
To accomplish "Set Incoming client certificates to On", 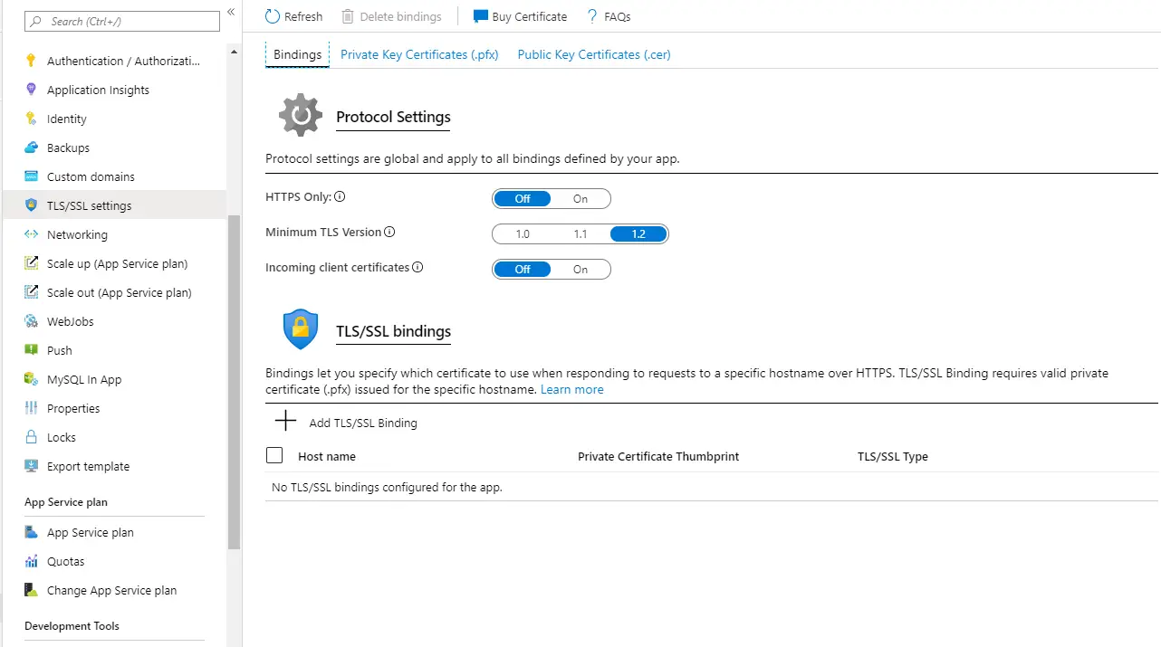I will pos(580,269).
